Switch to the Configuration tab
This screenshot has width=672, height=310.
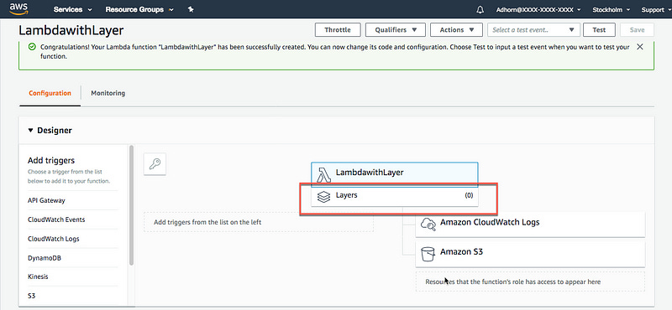(x=50, y=93)
